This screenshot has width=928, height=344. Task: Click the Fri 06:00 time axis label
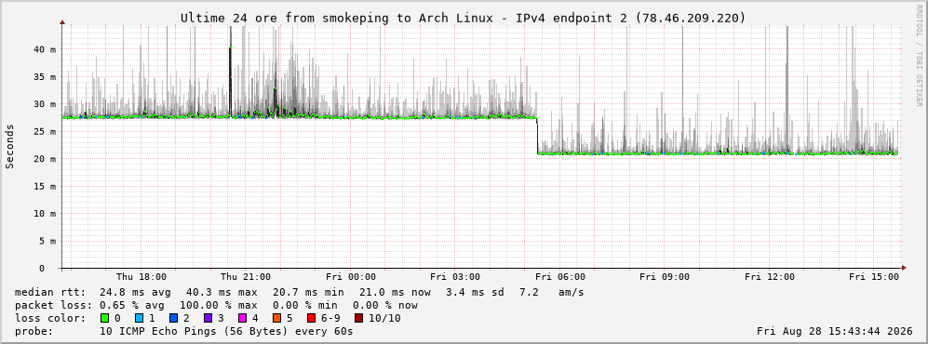(x=560, y=277)
